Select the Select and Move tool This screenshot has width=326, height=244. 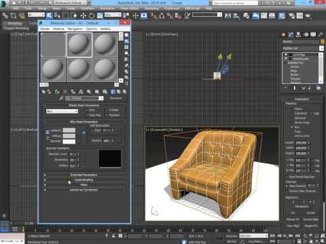pyautogui.click(x=84, y=16)
